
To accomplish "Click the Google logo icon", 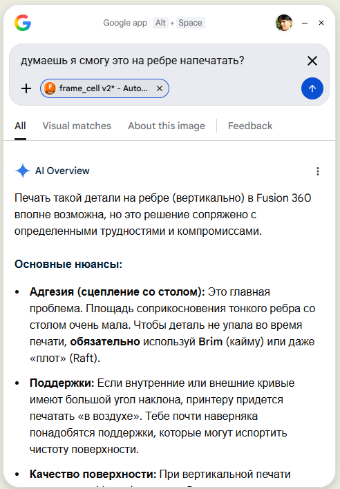I will pos(23,23).
